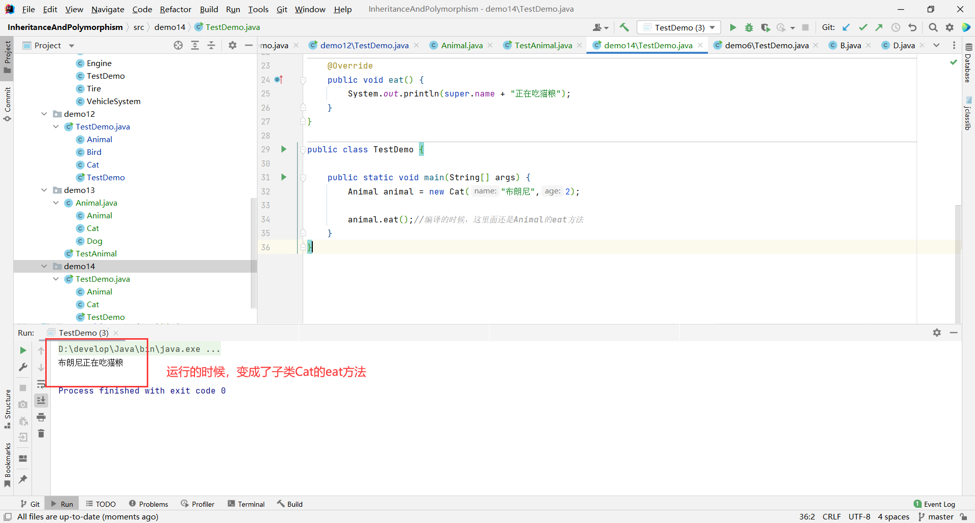
Task: Open the Refactor menu
Action: coord(175,9)
